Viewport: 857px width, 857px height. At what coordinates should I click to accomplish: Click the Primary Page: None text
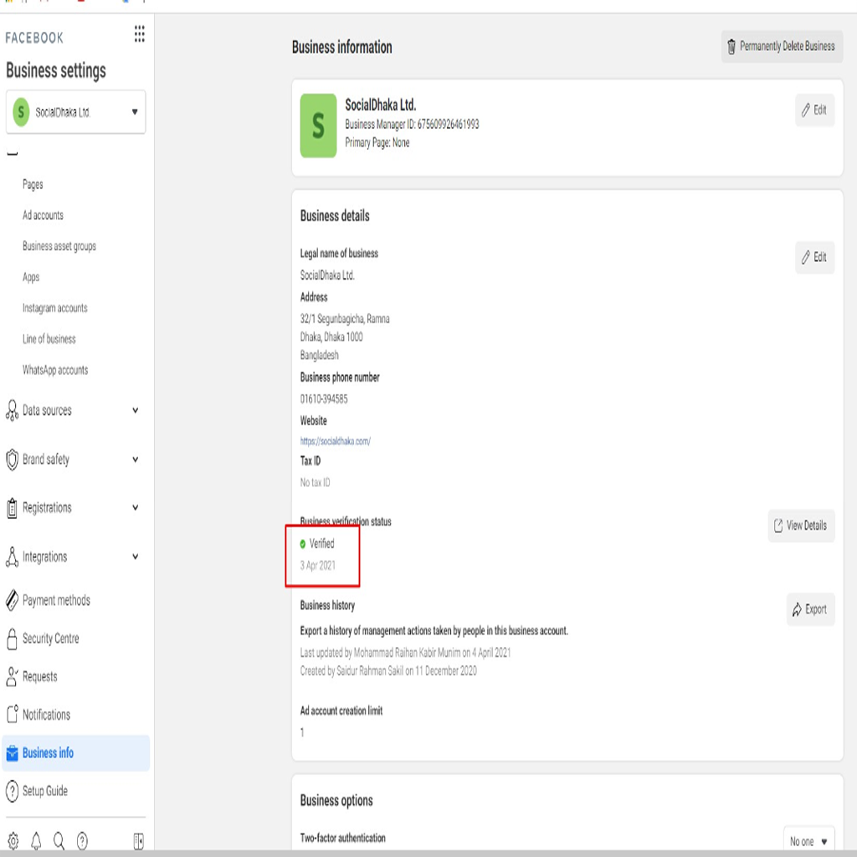377,142
